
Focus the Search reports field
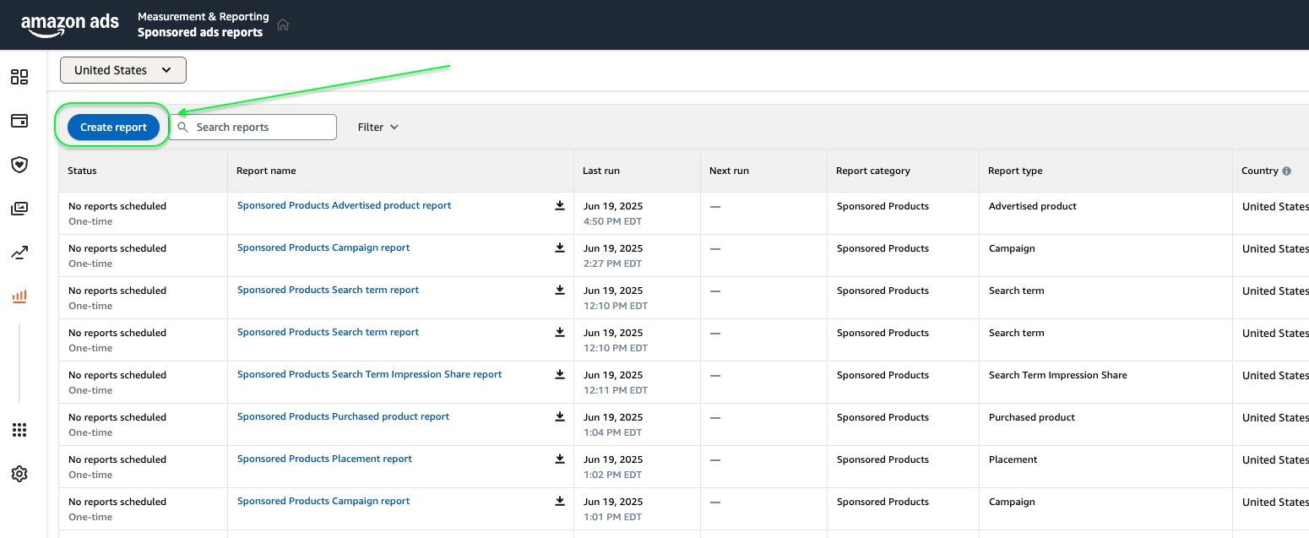pyautogui.click(x=253, y=128)
